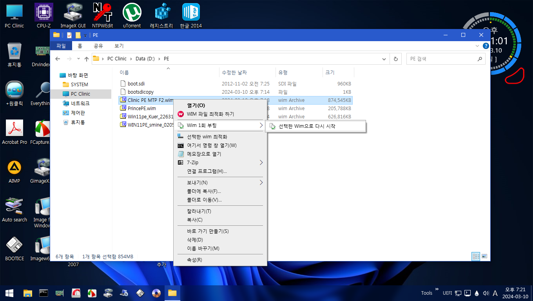Open uTorrent desktop shortcut
Image resolution: width=533 pixels, height=301 pixels.
[132, 16]
